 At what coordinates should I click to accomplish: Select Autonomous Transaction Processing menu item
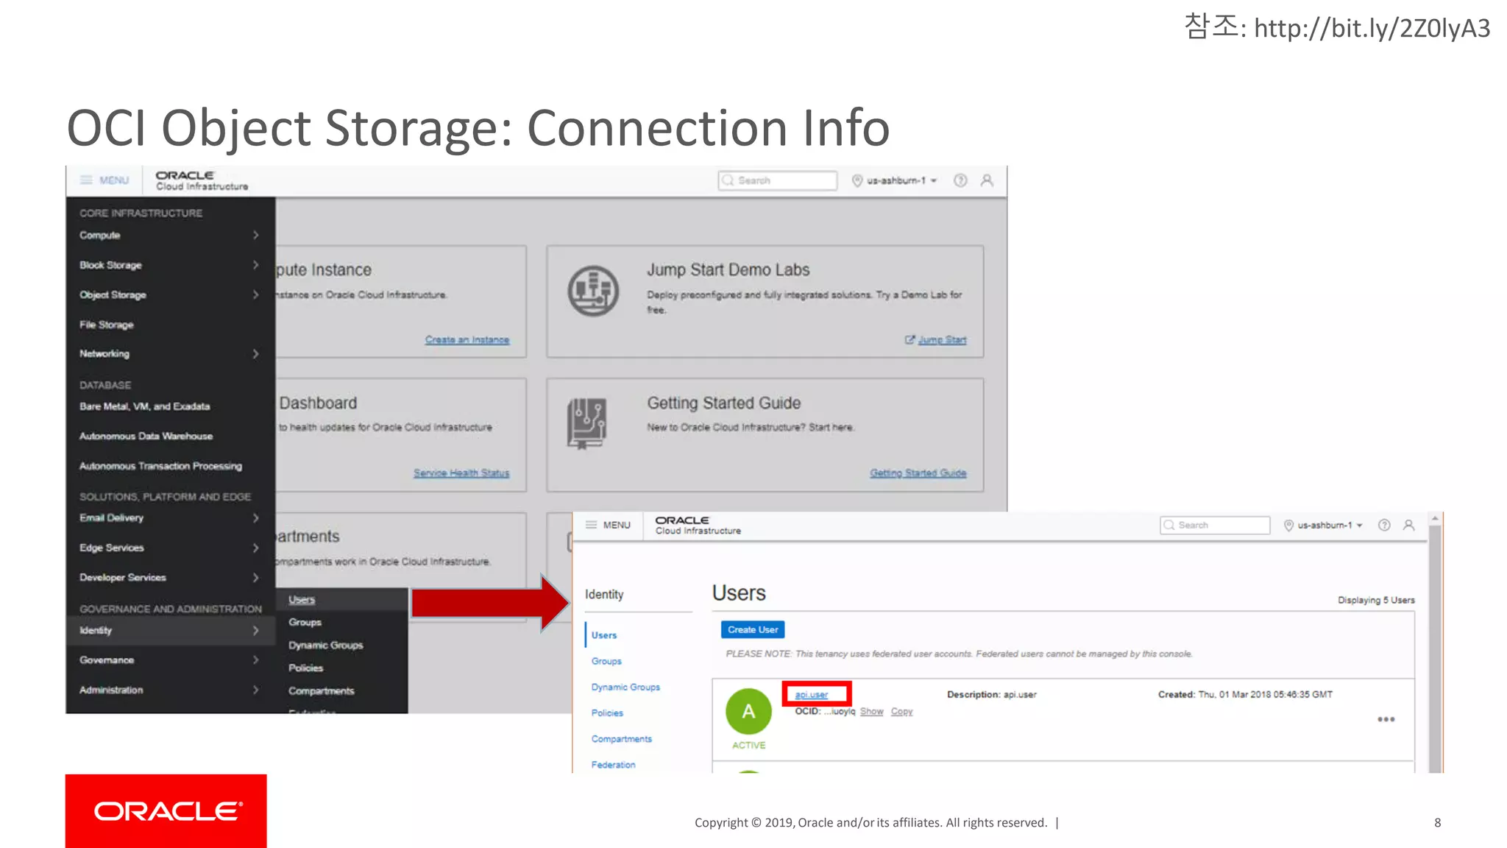pyautogui.click(x=160, y=466)
